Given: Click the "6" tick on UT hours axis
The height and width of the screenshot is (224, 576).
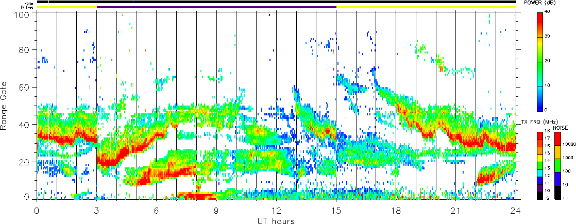Looking at the screenshot, I should tap(157, 210).
